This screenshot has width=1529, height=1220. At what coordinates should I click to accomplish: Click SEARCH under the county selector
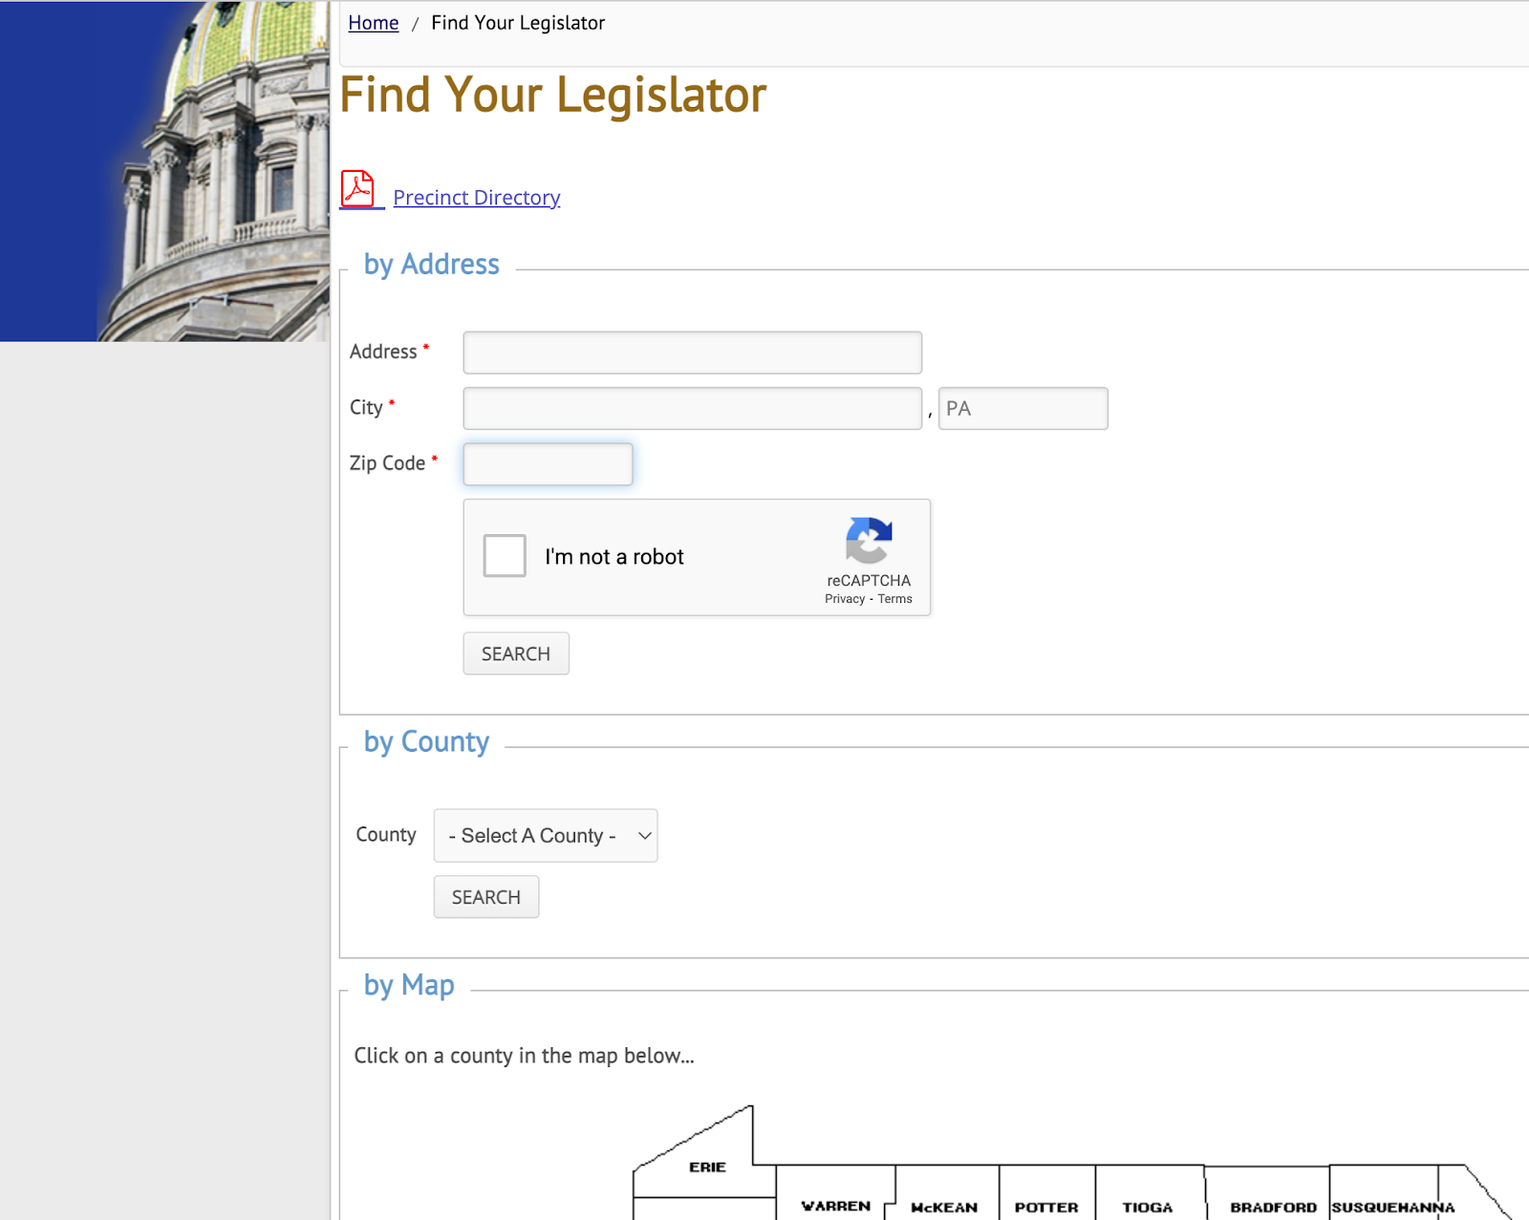pos(486,897)
